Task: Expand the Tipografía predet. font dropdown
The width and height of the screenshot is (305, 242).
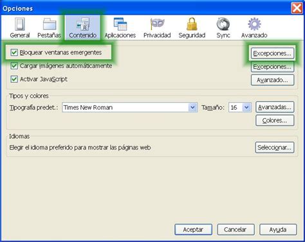Action: coord(192,107)
